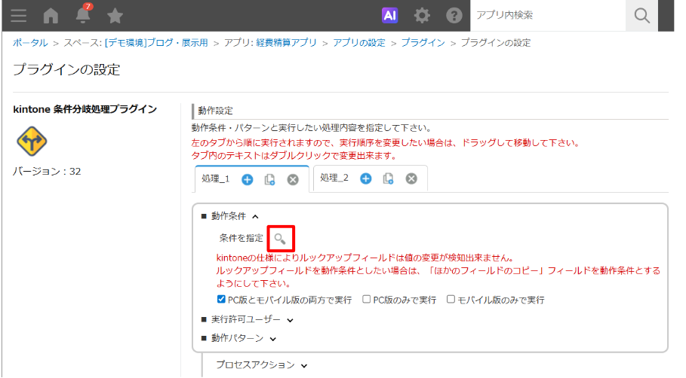This screenshot has height=378, width=686.
Task: Follow the アプリの設定 breadcrumb link
Action: pyautogui.click(x=358, y=43)
